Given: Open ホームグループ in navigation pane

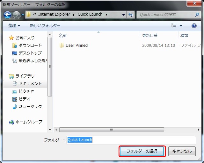Looking at the screenshot, I should (29, 122).
